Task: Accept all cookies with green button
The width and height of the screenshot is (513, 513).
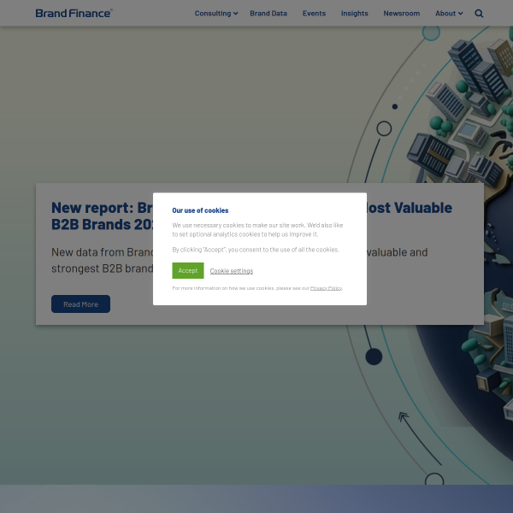Action: coord(188,270)
